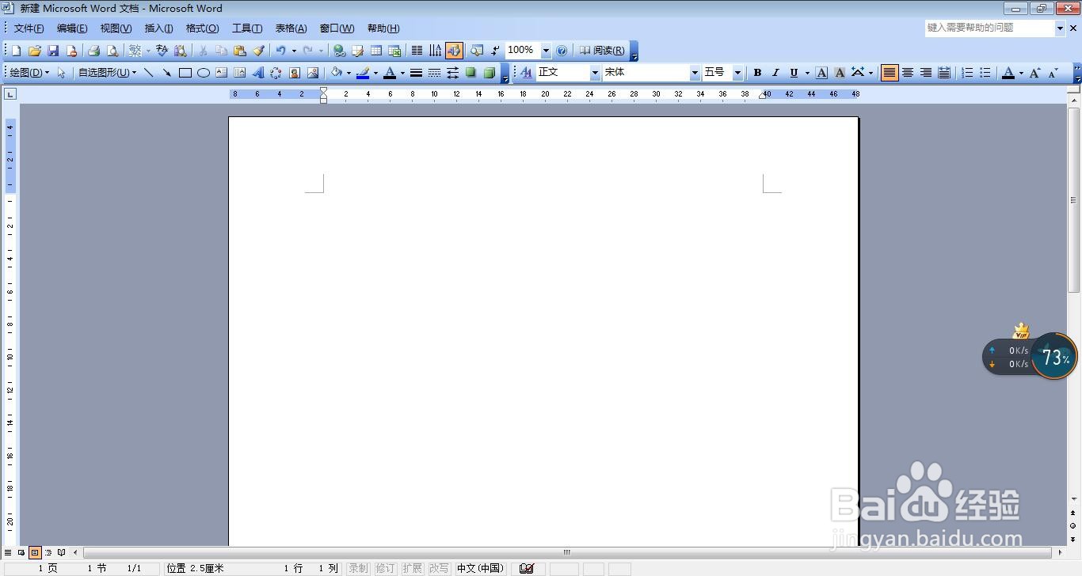Select the Rectangle shape tool

click(185, 73)
